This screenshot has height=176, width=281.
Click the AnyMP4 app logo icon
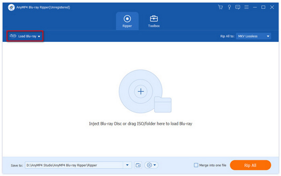6,7
